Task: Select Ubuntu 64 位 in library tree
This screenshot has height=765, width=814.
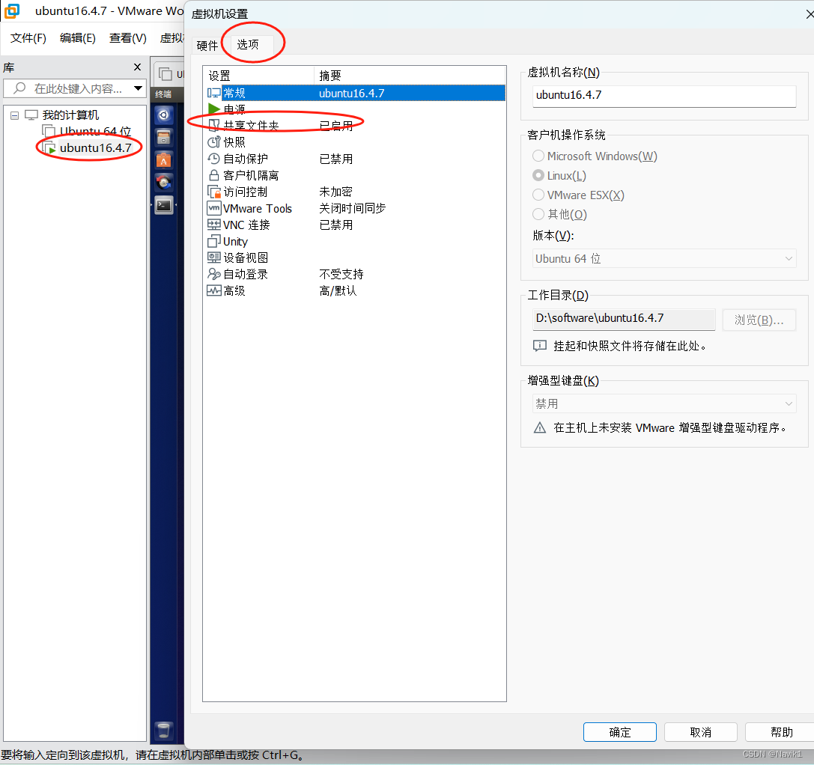Action: point(95,131)
